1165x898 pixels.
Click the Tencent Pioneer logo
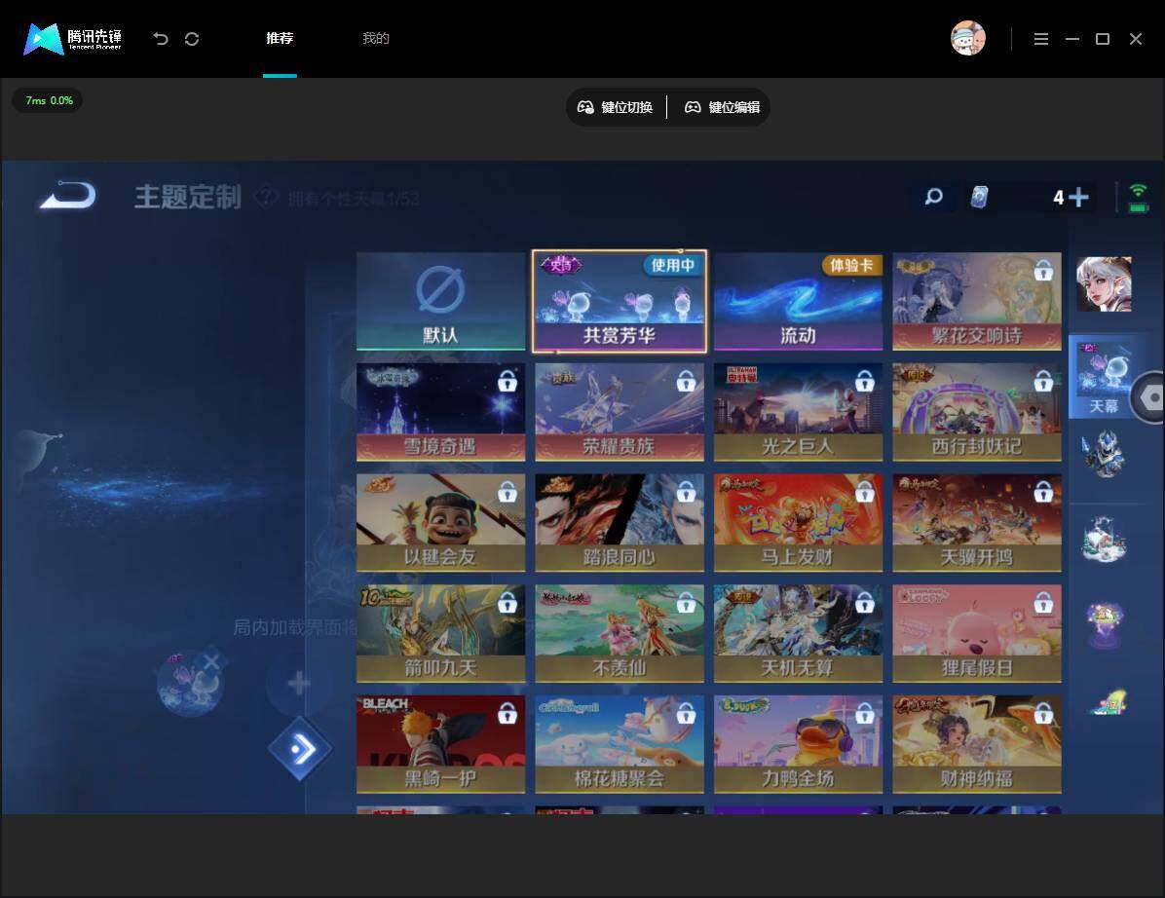(x=73, y=39)
